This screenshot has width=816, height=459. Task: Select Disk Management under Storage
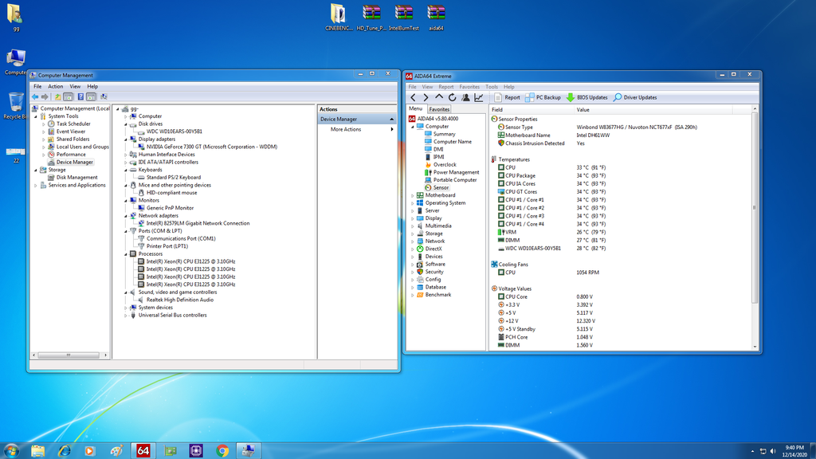(76, 177)
